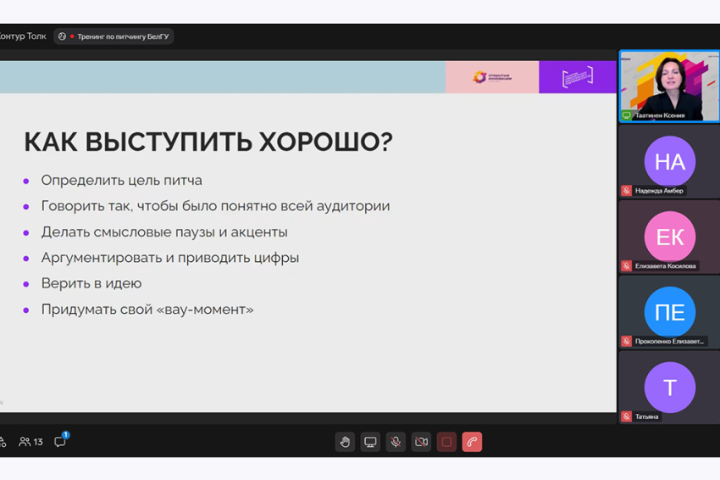Click the purple logo in slide header
720x480 pixels.
(578, 77)
